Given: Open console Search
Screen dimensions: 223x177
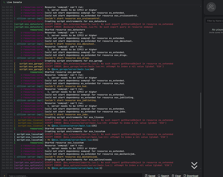Looking at the screenshot, I should 164,176.
